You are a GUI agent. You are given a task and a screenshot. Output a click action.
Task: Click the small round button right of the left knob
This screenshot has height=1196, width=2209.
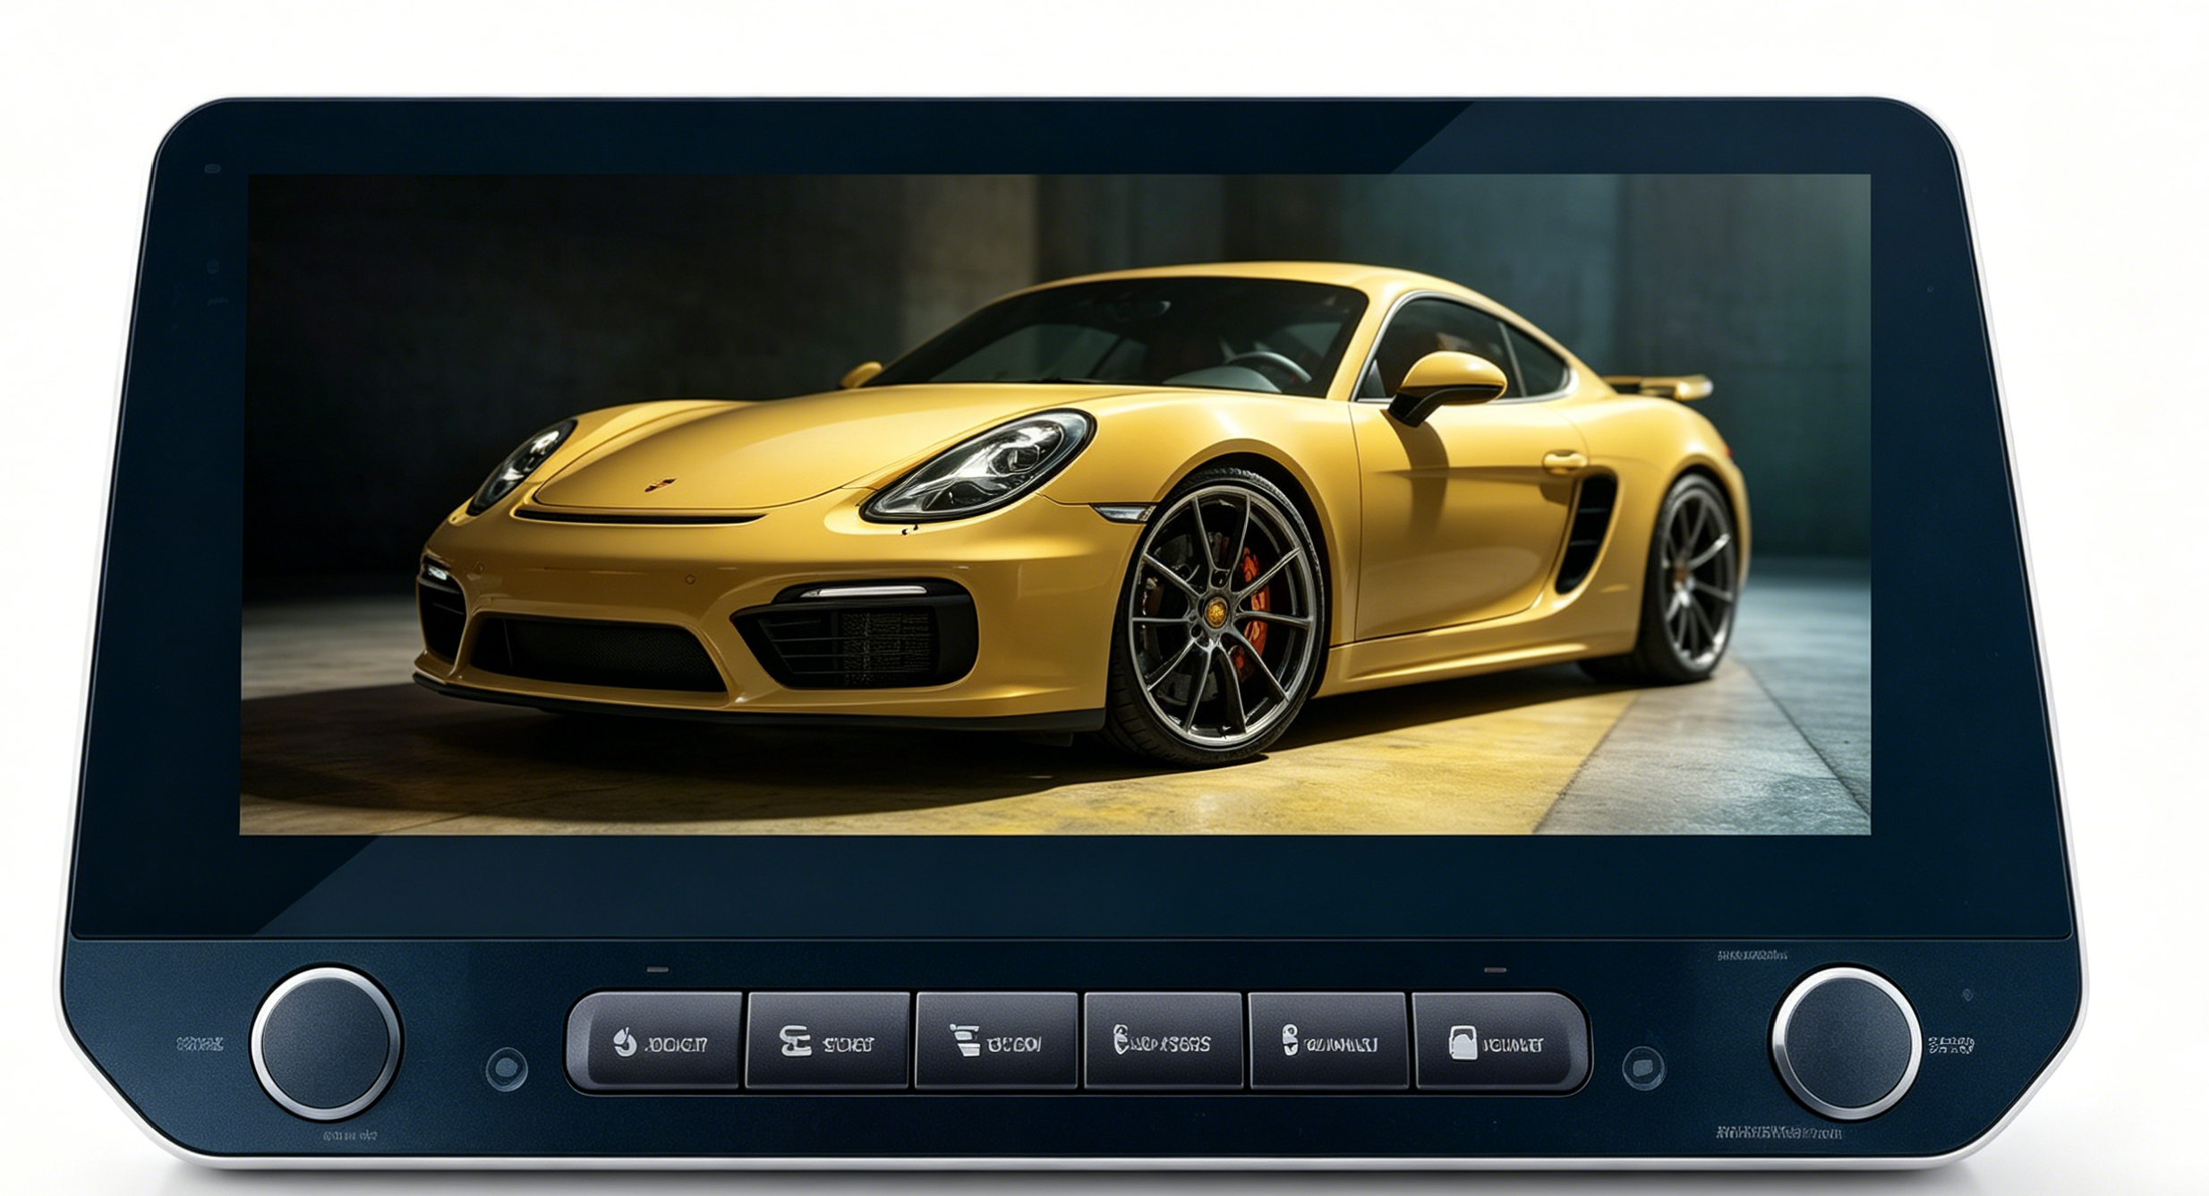tap(507, 1068)
